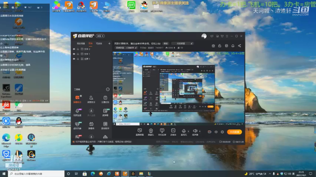
Task: Open the 弹幕助手 tool in toolbox
Action: pyautogui.click(x=77, y=99)
